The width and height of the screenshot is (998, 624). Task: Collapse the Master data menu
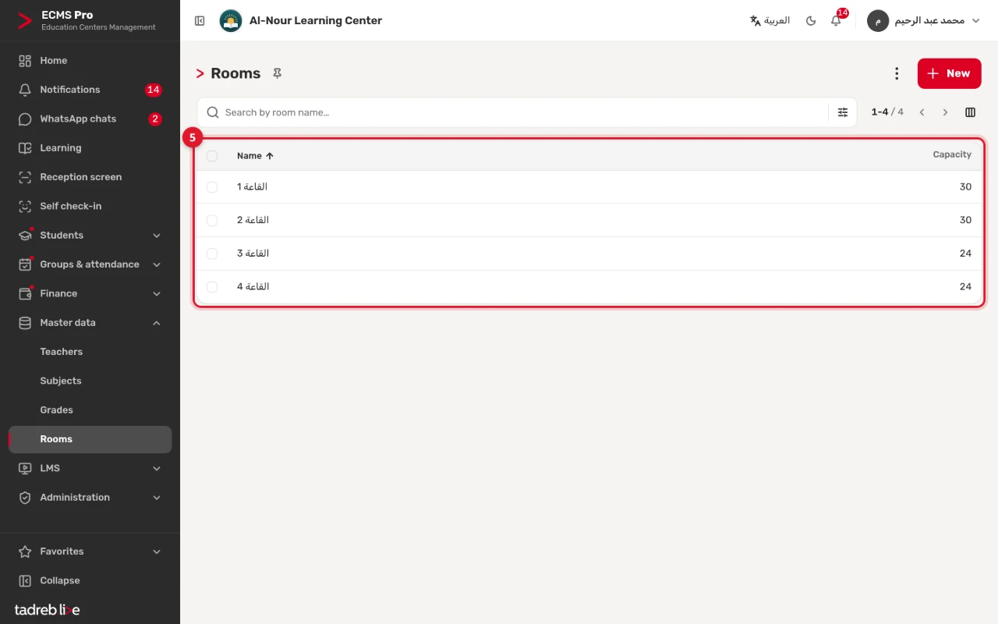point(90,323)
